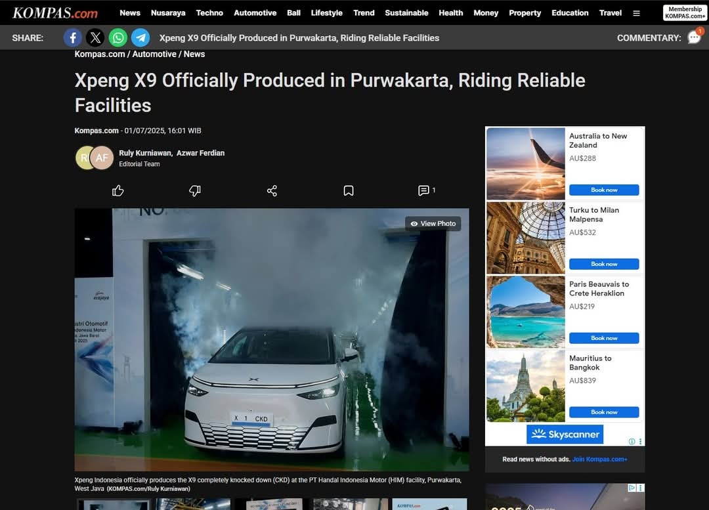Click the Editorial Team label
Viewport: 709px width, 510px height.
(x=139, y=164)
